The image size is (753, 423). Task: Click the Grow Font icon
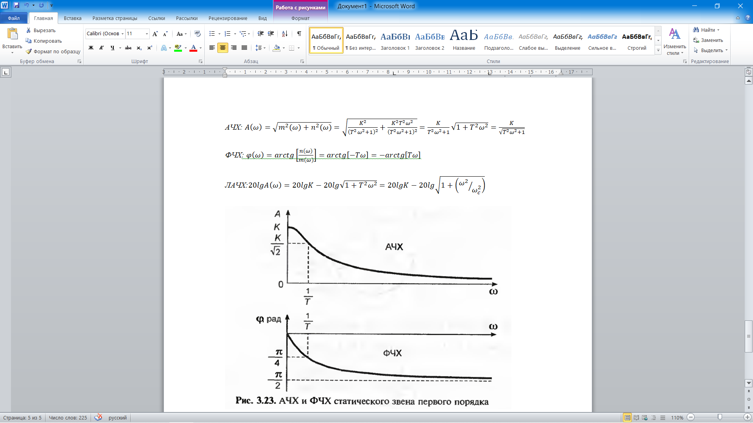155,34
